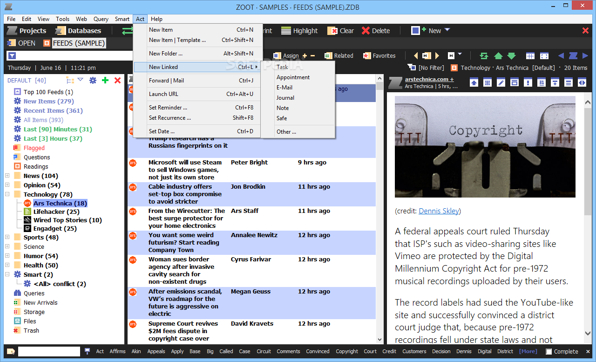Screen dimensions: 596x362
Task: Click the red Delete X button
Action: [366, 31]
